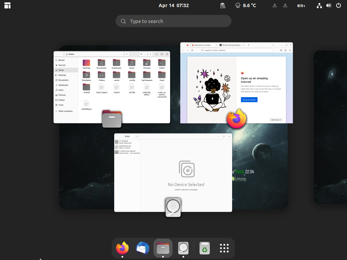The image size is (347, 260).
Task: Click the Files window hamburger menu icon
Action: click(x=150, y=54)
